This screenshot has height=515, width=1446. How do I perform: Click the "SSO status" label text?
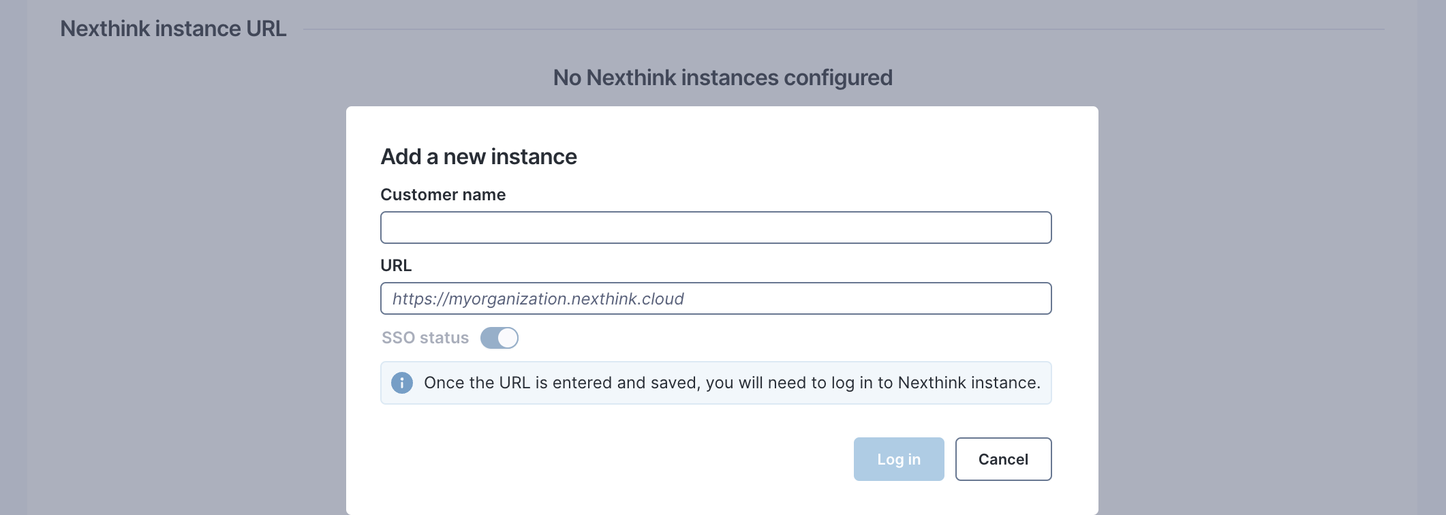(x=425, y=338)
